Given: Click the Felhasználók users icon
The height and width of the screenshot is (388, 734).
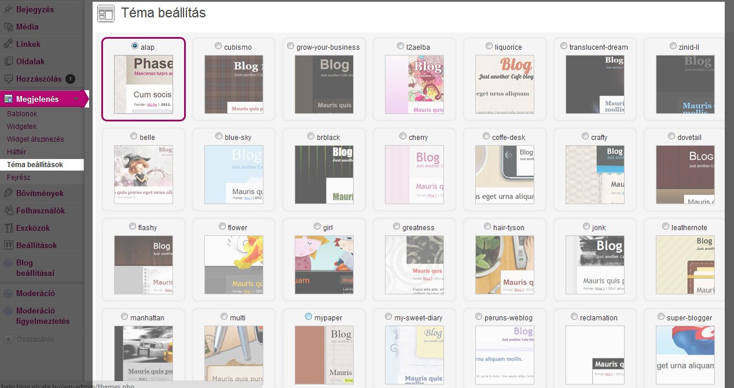Looking at the screenshot, I should (8, 210).
